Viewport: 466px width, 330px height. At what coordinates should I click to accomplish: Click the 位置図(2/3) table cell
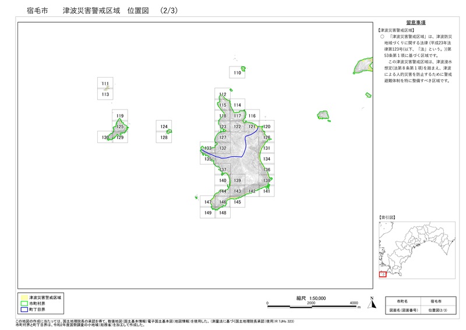(x=436, y=310)
